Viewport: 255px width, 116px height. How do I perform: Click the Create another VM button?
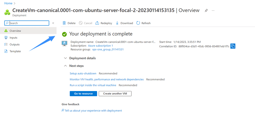click(115, 94)
